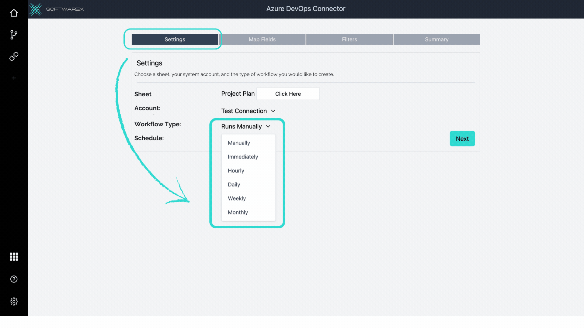Choose the Hourly schedule option
584x328 pixels.
pos(249,171)
